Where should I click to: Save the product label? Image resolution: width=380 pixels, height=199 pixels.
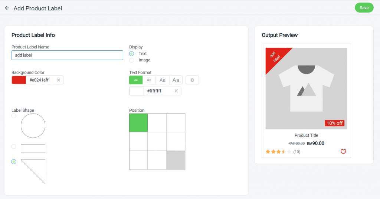364,8
